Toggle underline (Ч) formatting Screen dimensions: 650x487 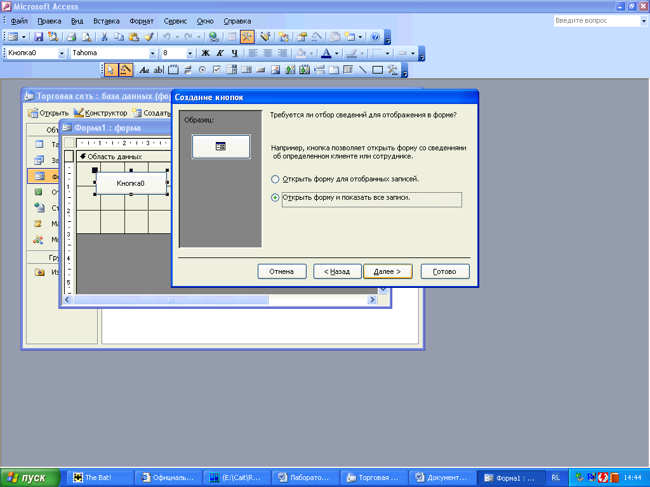235,53
